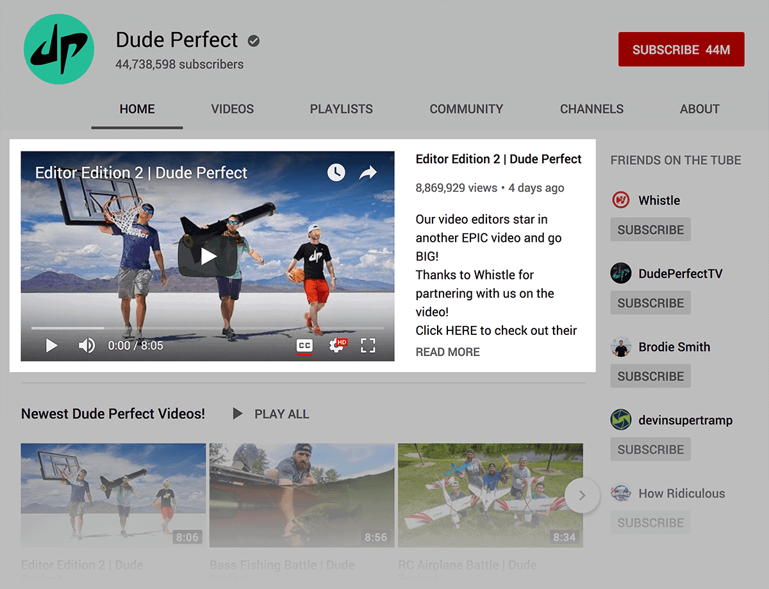The height and width of the screenshot is (589, 769).
Task: Open the Bass Fishing Battle video thumbnail
Action: (x=302, y=495)
